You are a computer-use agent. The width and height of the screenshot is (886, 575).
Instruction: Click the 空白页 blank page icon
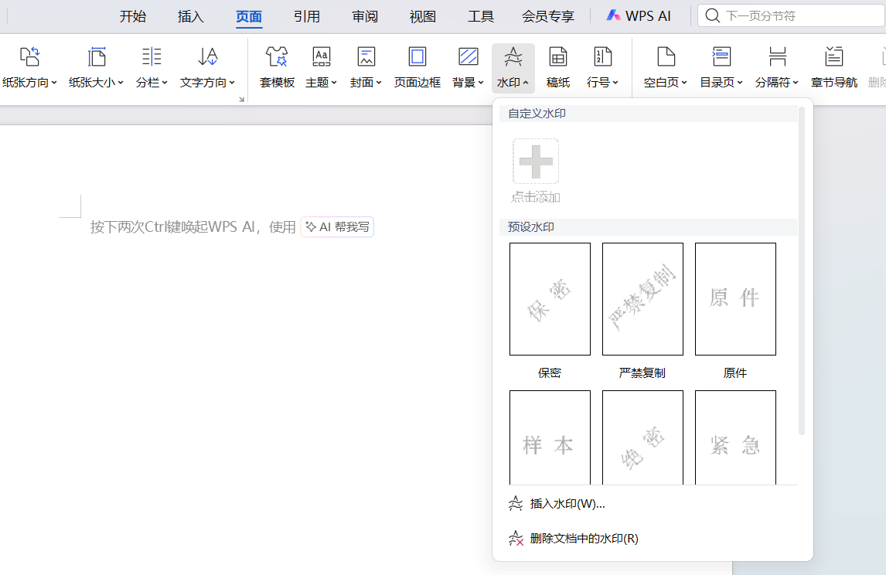click(x=666, y=57)
